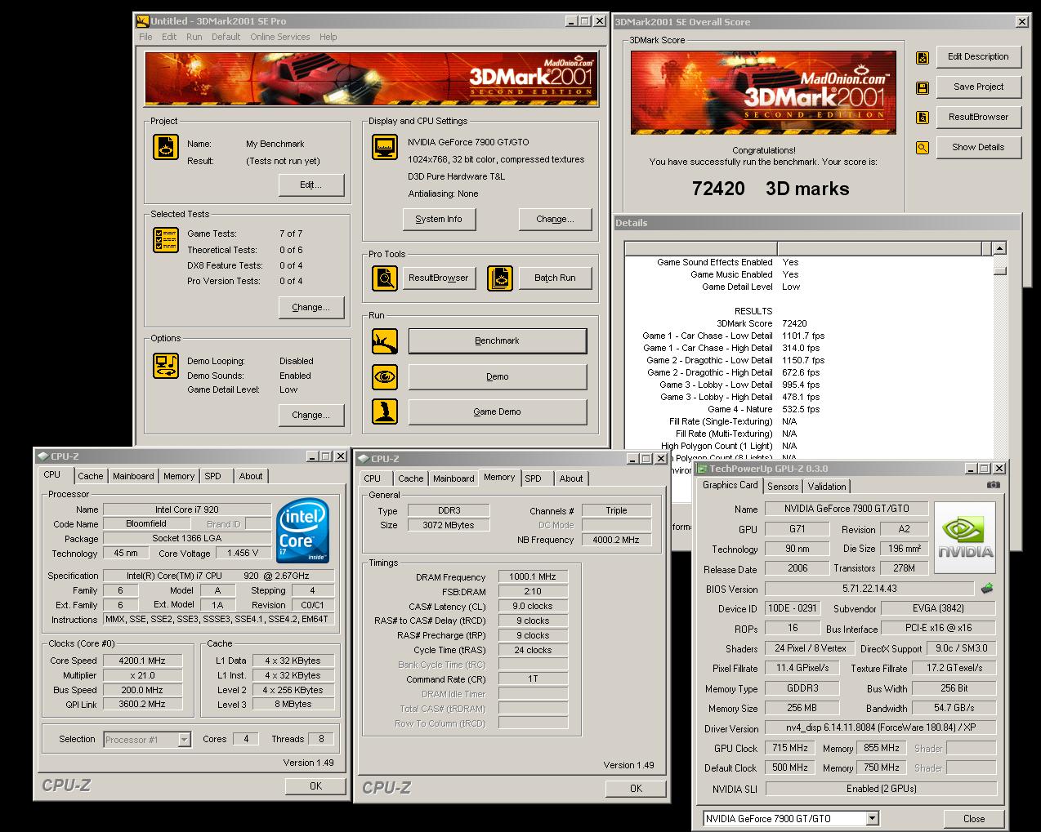This screenshot has height=832, width=1041.
Task: Click the Batch Run button
Action: point(555,278)
